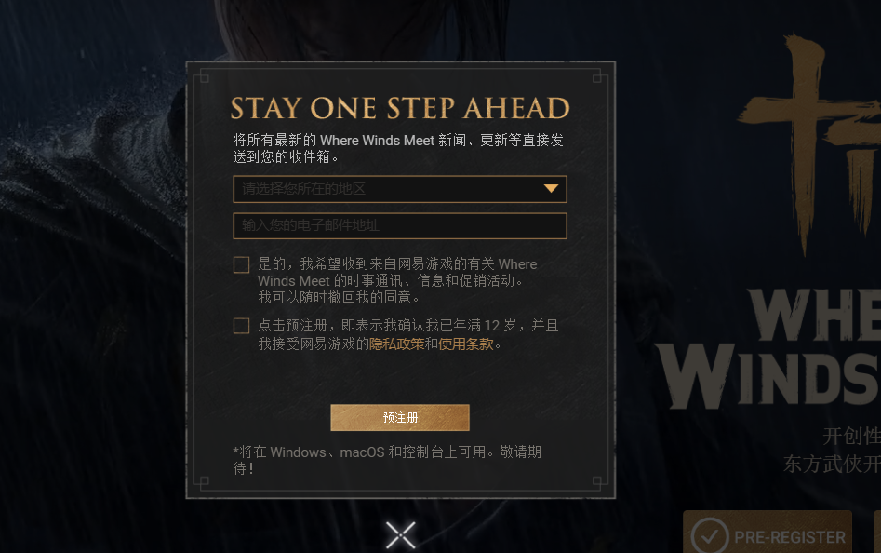881x553 pixels.
Task: Tick the newsletter consent checkbox
Action: pos(242,264)
